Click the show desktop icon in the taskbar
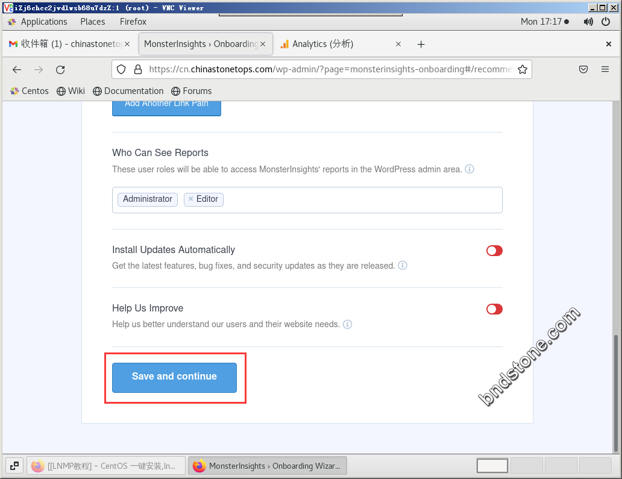Screen dimensions: 622x479 click(x=14, y=466)
